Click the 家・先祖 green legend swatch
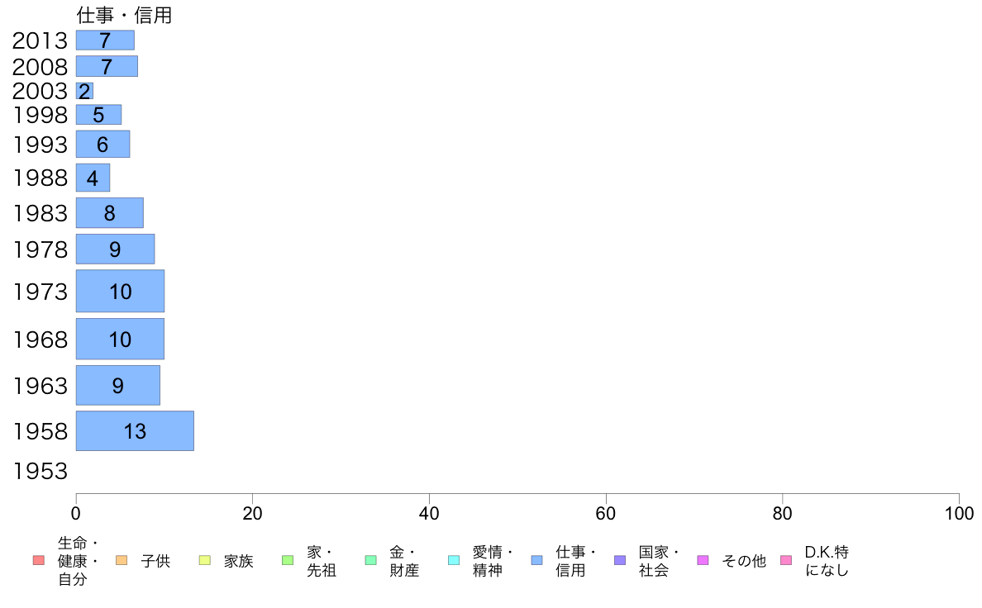Screen dimensions: 982x608 (x=288, y=560)
